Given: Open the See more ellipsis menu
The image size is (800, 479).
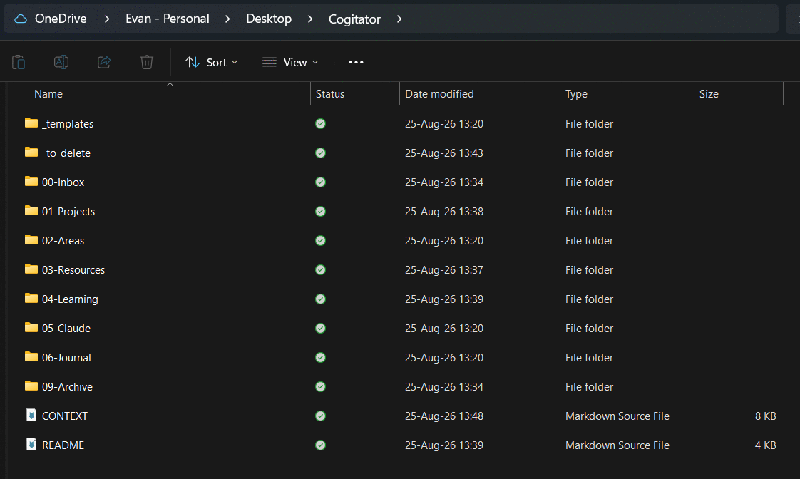Looking at the screenshot, I should (x=356, y=62).
